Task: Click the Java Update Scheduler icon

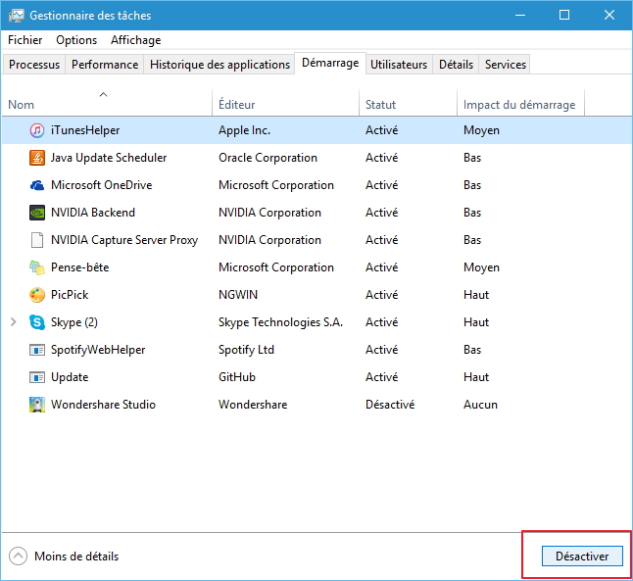Action: pyautogui.click(x=36, y=158)
